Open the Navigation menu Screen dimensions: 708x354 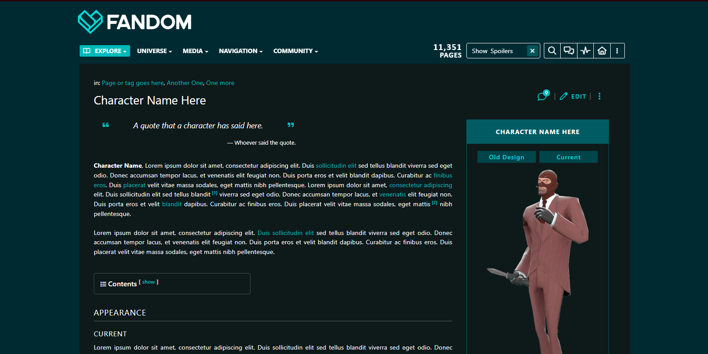241,51
